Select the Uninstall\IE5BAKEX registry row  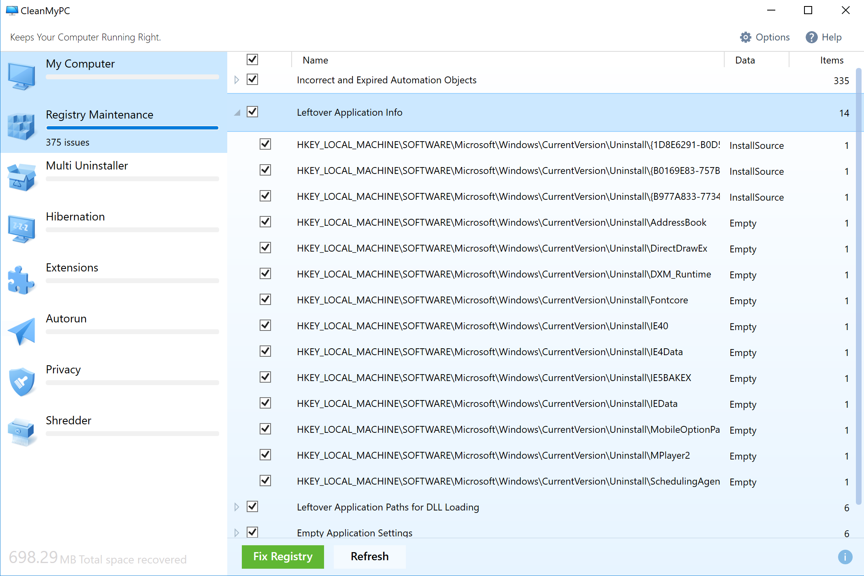point(542,378)
